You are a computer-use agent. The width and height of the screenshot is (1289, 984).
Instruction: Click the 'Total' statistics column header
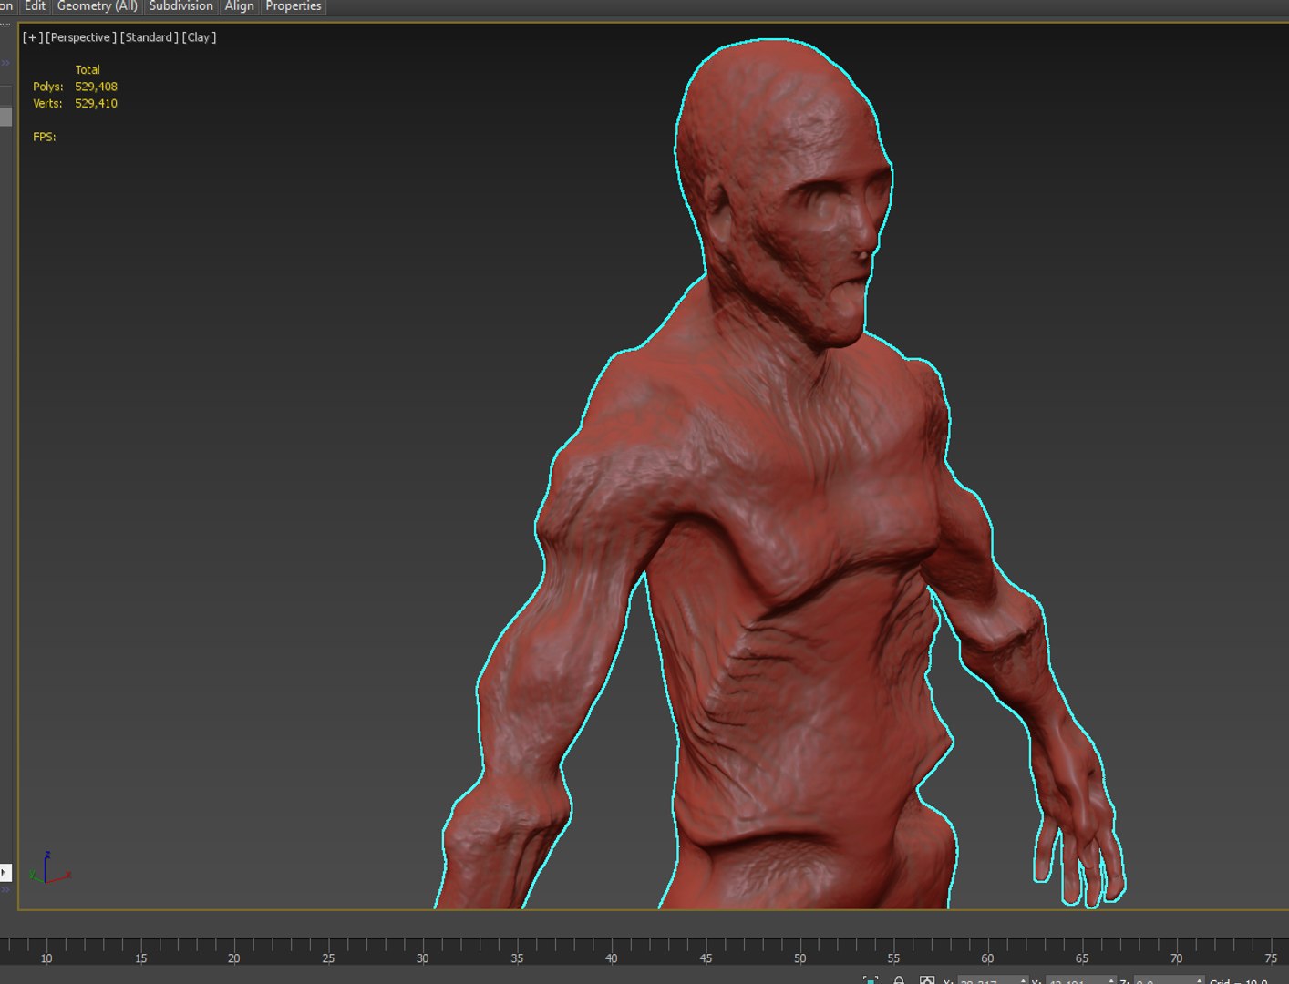click(88, 69)
